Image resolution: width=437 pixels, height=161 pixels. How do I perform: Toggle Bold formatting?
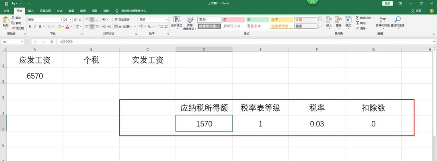tap(30, 27)
